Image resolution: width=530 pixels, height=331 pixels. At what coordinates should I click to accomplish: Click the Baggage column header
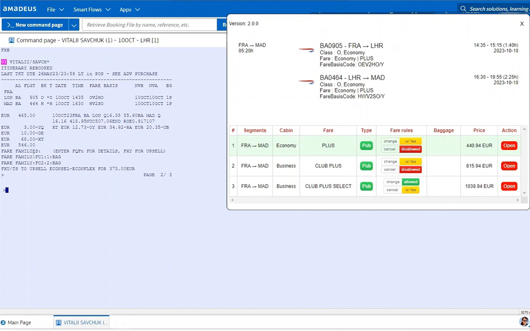click(x=444, y=130)
